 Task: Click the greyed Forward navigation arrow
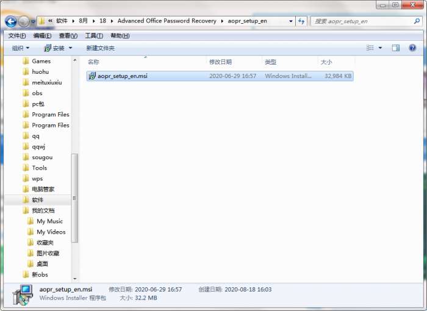tap(24, 21)
